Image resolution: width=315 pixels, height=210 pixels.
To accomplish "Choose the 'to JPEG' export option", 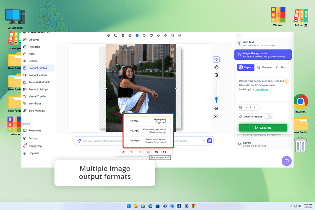I will 148,131.
